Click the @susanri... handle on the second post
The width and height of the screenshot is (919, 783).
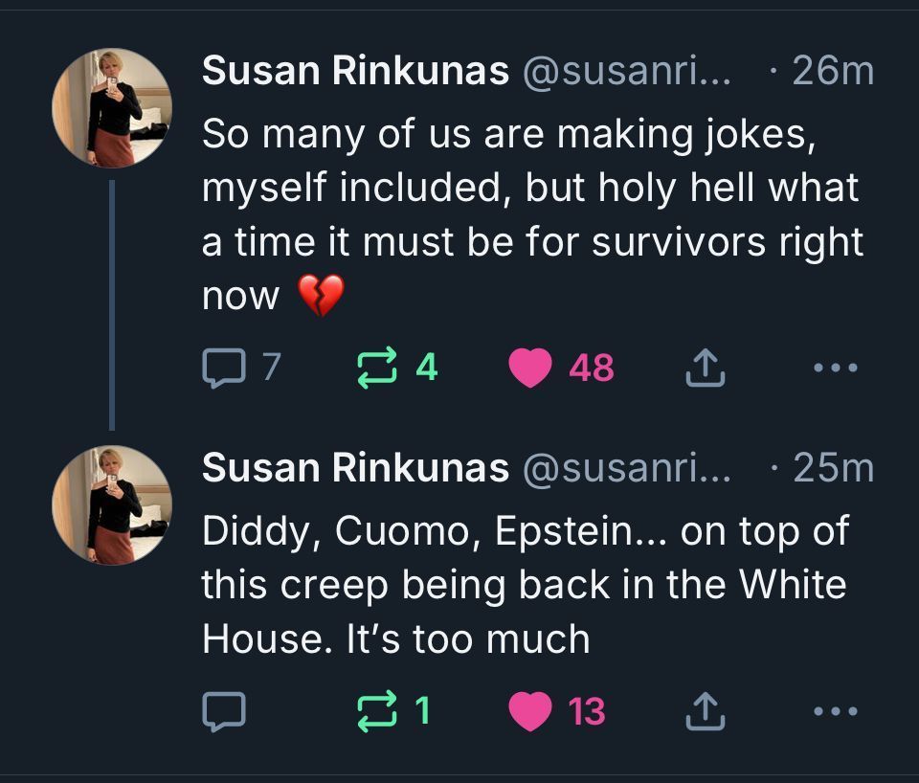(626, 468)
